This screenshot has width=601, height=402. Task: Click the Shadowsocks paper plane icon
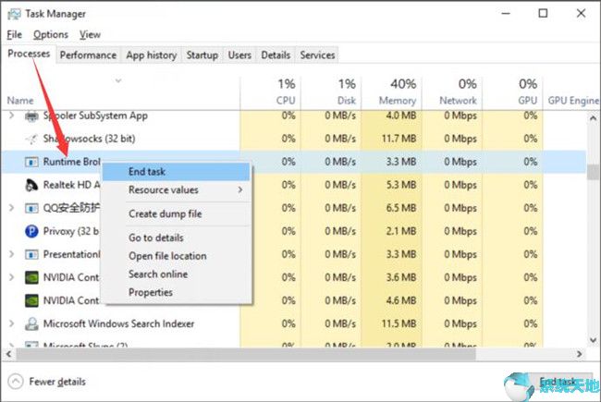coord(31,139)
